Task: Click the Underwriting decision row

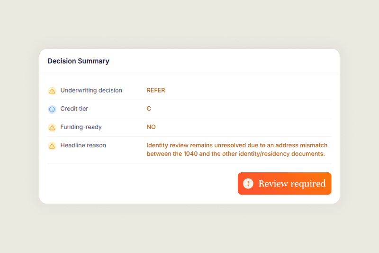Action: click(189, 91)
